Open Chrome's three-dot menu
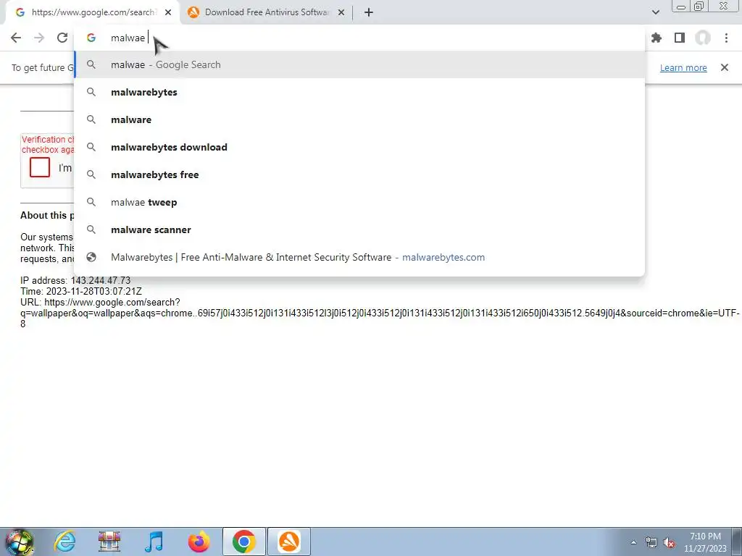The height and width of the screenshot is (556, 742). (726, 38)
